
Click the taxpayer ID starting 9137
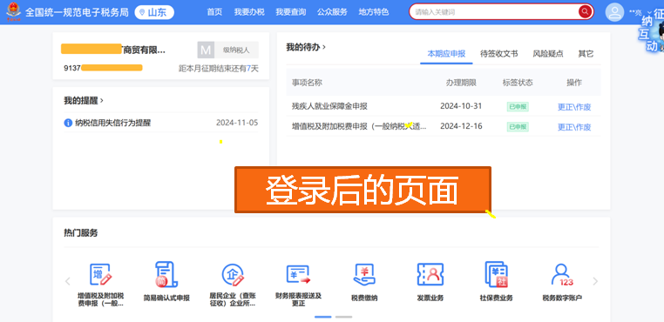(x=103, y=68)
